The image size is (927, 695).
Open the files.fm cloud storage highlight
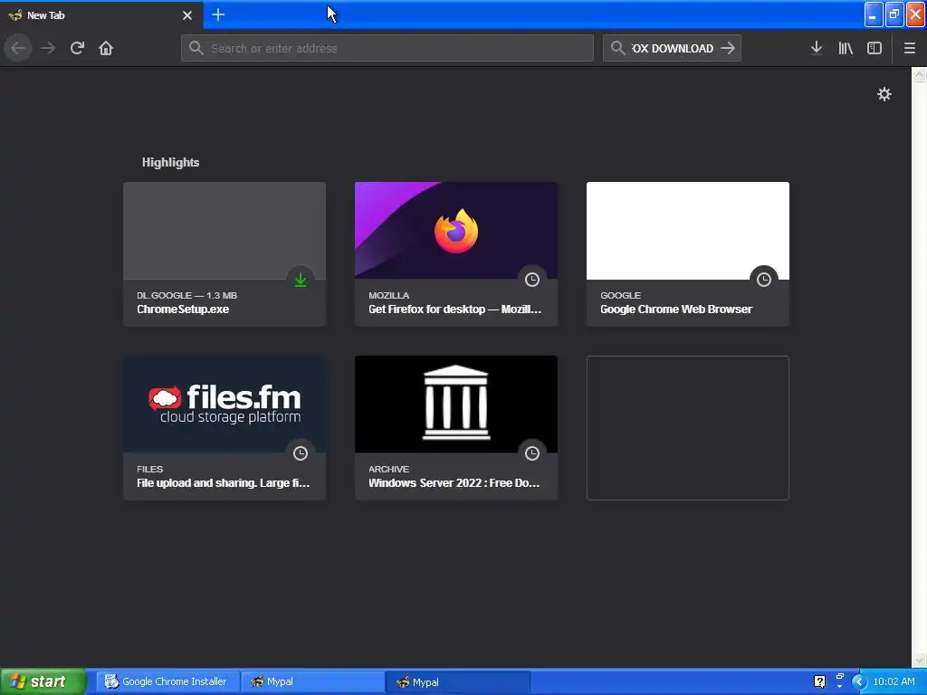point(225,428)
